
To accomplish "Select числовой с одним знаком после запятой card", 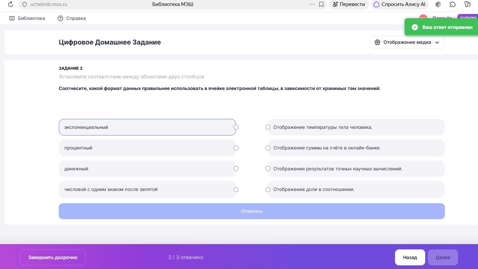I will point(147,189).
